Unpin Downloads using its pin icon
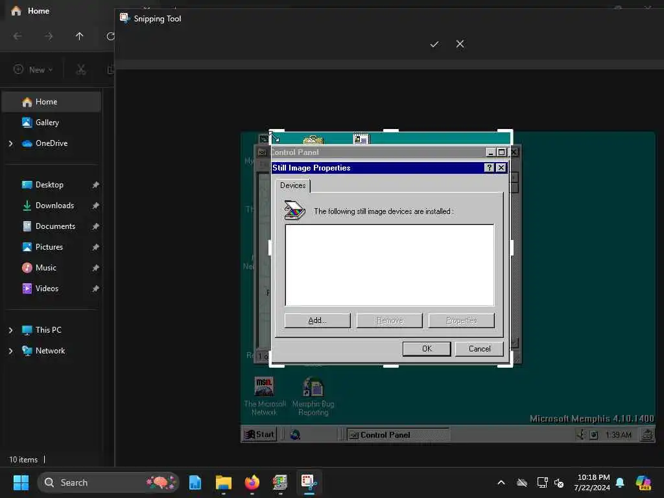This screenshot has width=664, height=498. (96, 206)
